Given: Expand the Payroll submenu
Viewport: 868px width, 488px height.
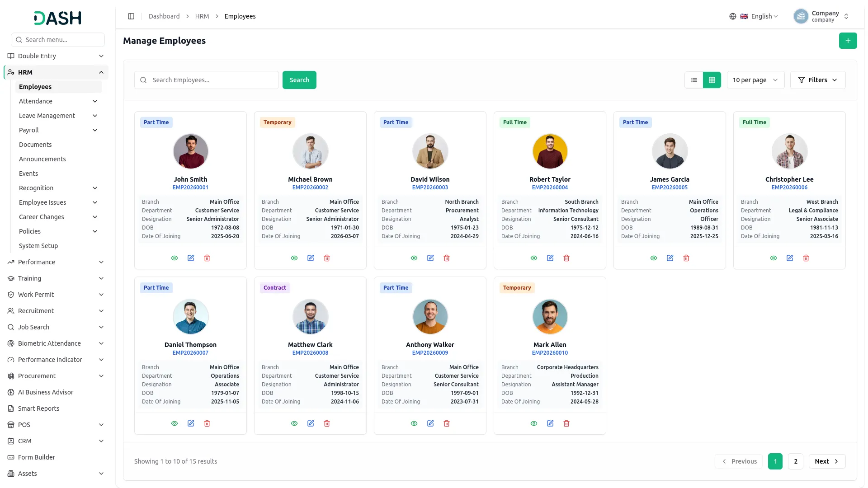Looking at the screenshot, I should pos(58,130).
